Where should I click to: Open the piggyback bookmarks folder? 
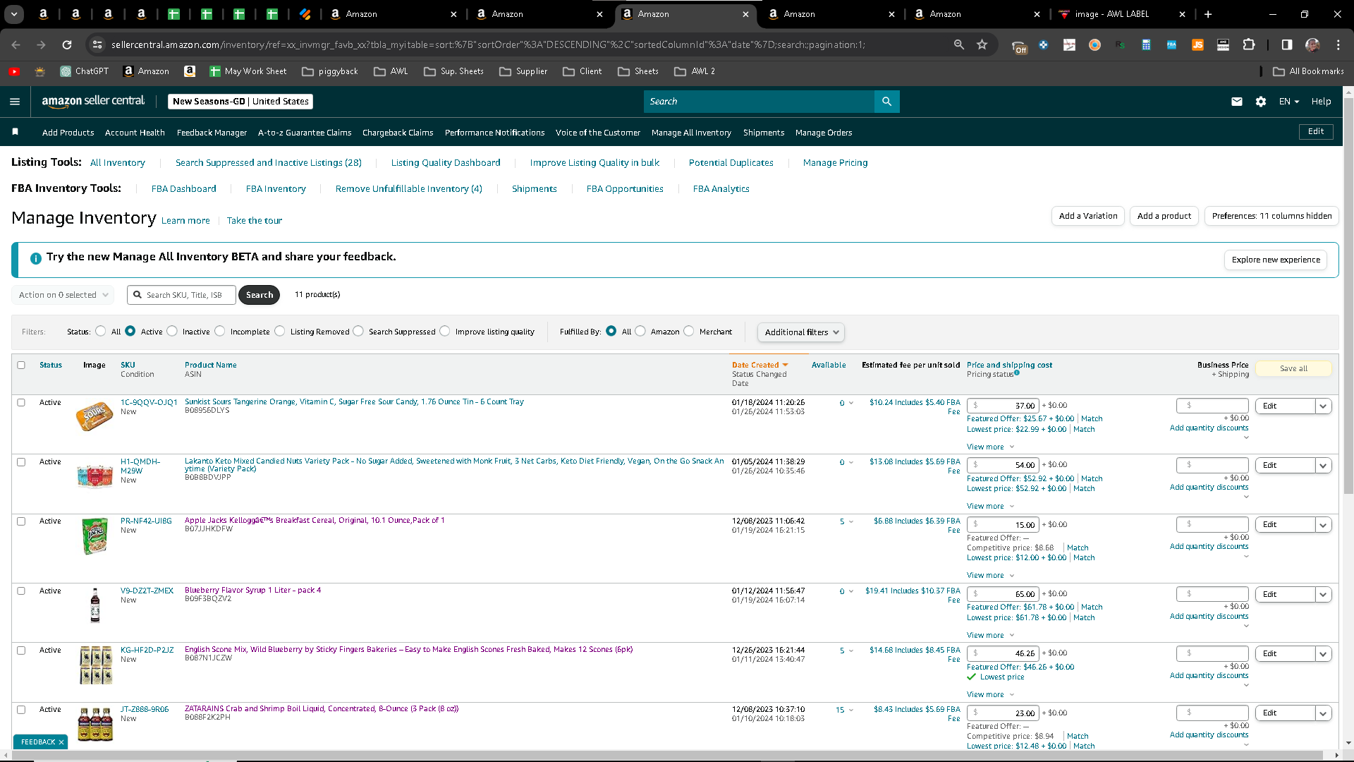(x=329, y=71)
